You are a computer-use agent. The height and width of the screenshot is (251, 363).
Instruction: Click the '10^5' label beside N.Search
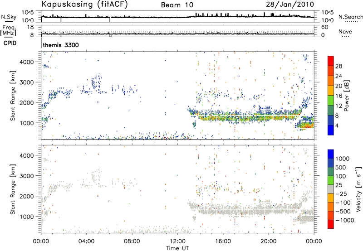(x=327, y=13)
